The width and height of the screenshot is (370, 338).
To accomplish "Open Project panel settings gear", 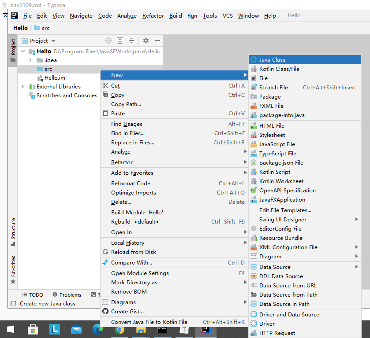I will point(146,40).
